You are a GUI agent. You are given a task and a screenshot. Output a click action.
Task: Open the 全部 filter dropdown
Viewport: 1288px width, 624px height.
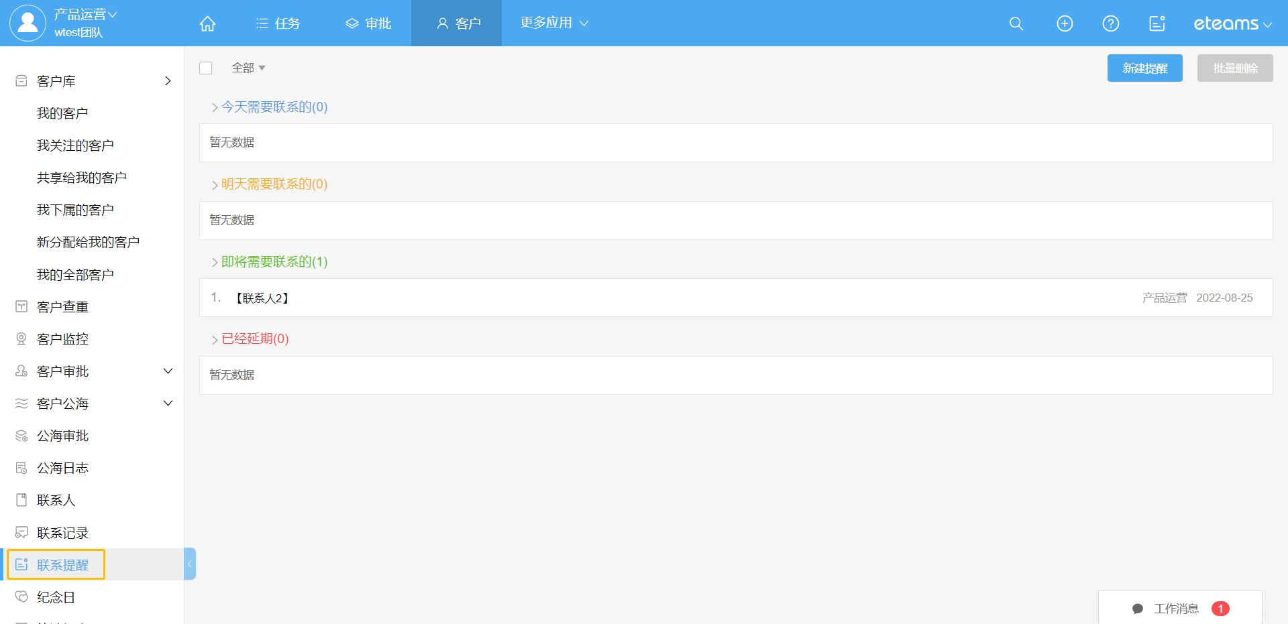click(x=248, y=68)
